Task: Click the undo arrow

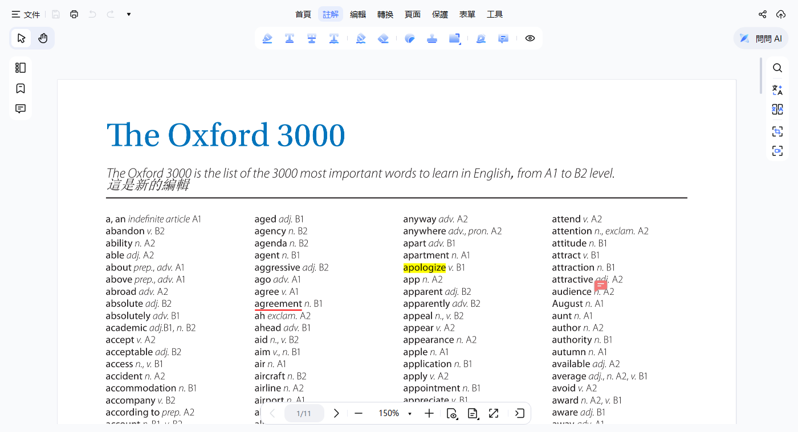Action: click(x=92, y=14)
